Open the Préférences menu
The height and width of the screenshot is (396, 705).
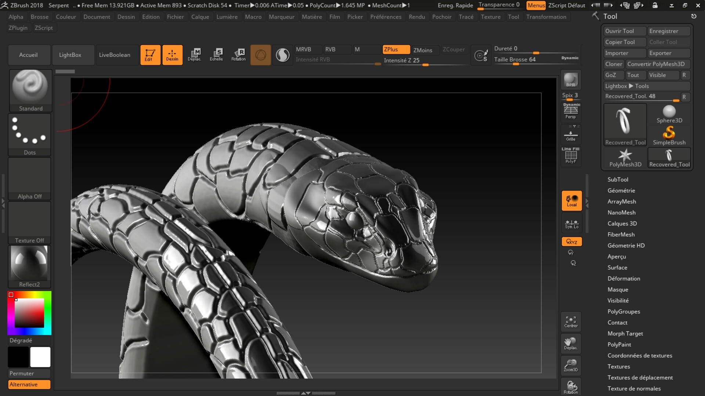pyautogui.click(x=386, y=16)
